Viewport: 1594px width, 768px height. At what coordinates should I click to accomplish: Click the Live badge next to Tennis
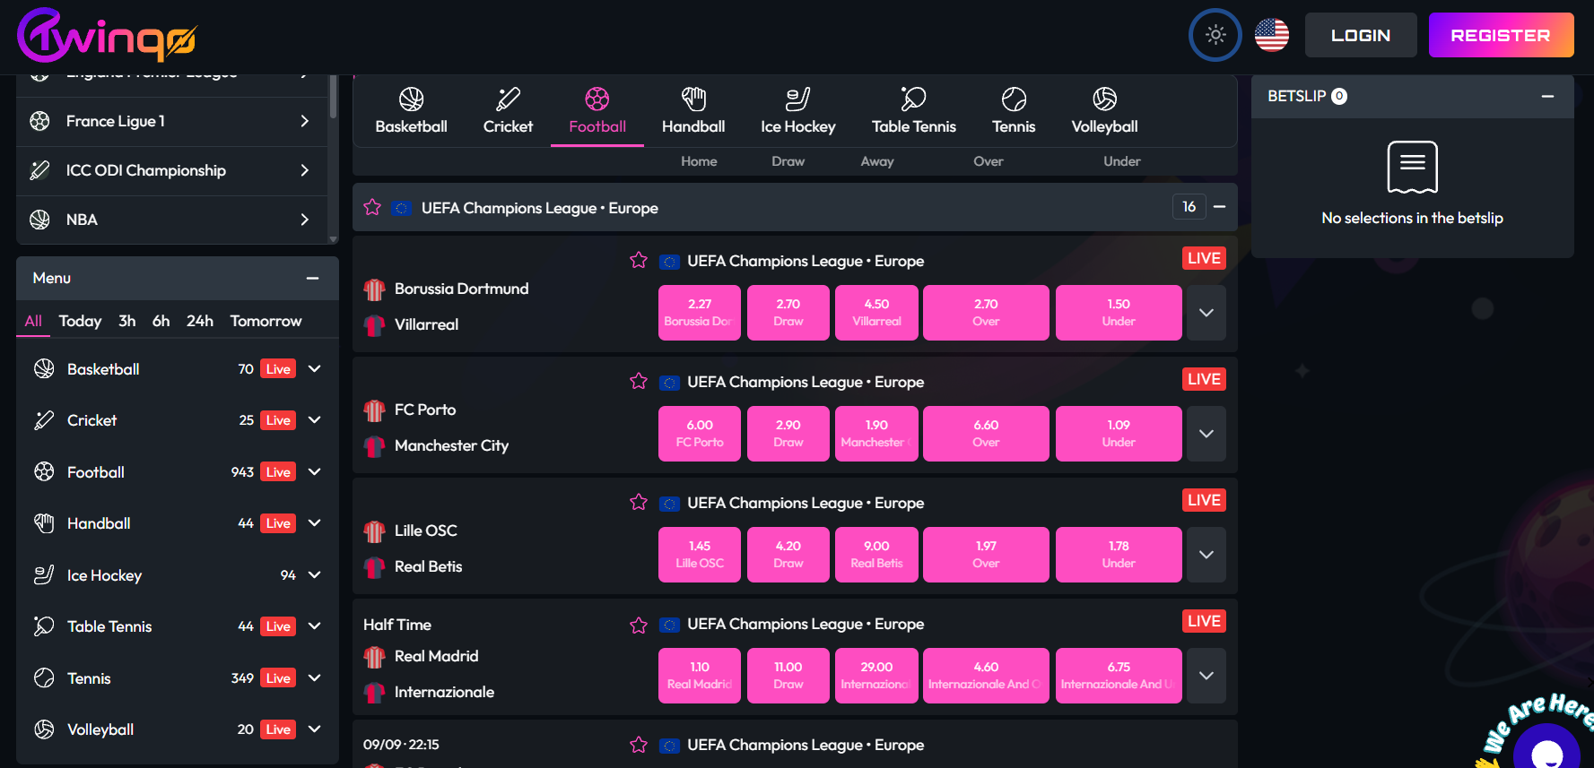278,678
